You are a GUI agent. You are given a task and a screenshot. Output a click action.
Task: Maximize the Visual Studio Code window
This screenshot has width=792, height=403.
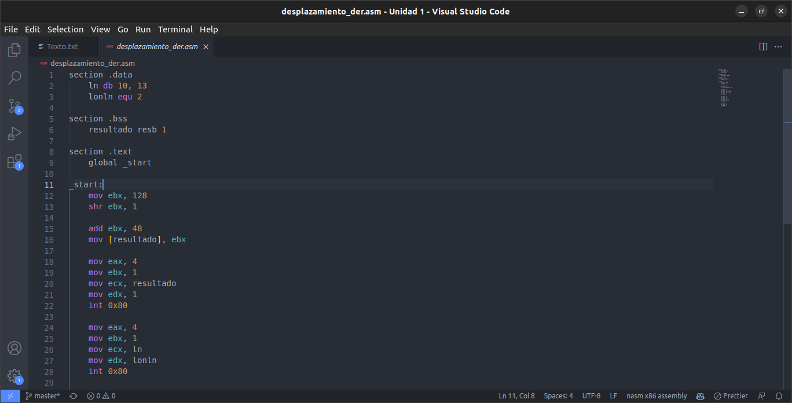pyautogui.click(x=761, y=11)
